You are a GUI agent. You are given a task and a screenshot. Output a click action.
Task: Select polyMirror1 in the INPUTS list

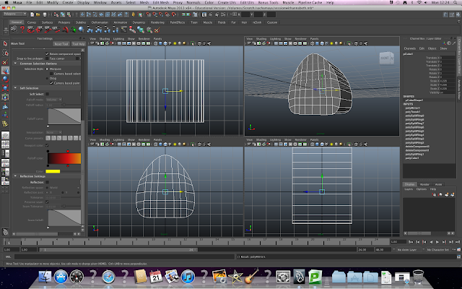tap(412, 108)
